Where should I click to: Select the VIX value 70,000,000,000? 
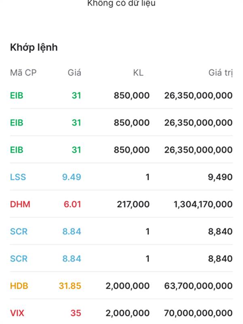(198, 313)
